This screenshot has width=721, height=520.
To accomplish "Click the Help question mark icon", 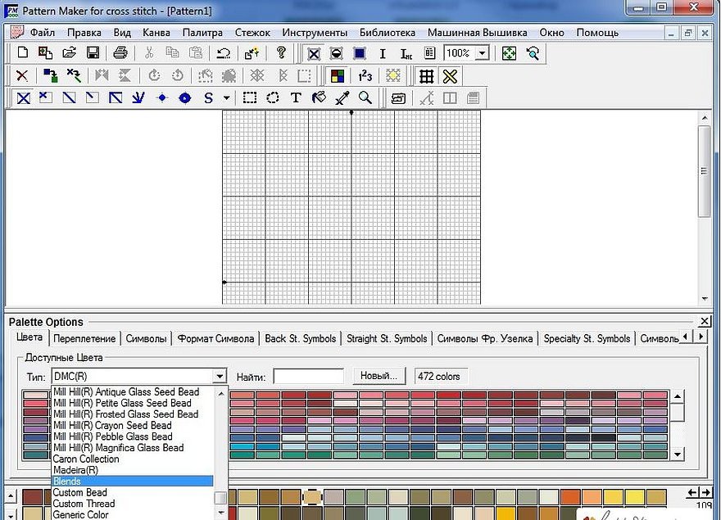I will (x=281, y=53).
